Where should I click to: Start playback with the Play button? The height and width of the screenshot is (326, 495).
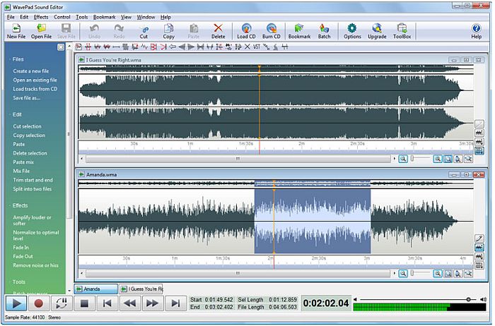coord(16,303)
